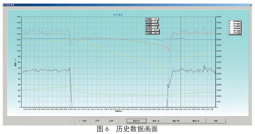The image size is (255, 134).
Task: Select the 二号炉 radio button
Action: click(x=93, y=121)
